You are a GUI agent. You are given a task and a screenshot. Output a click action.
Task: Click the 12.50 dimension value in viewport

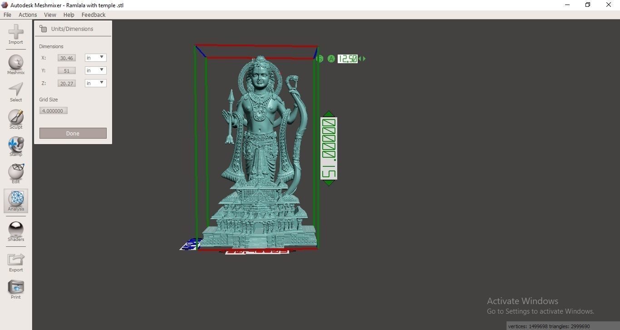tap(348, 59)
